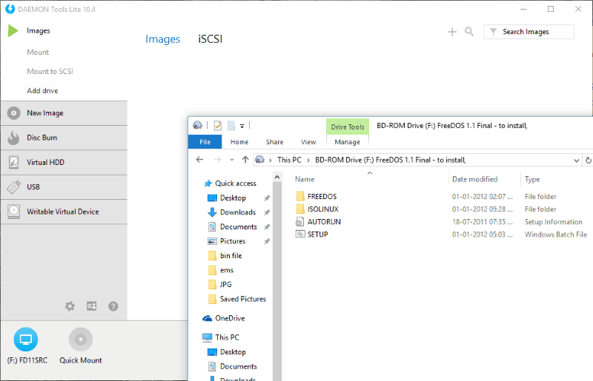593x381 pixels.
Task: Open the ISOLINUX folder
Action: (x=322, y=209)
